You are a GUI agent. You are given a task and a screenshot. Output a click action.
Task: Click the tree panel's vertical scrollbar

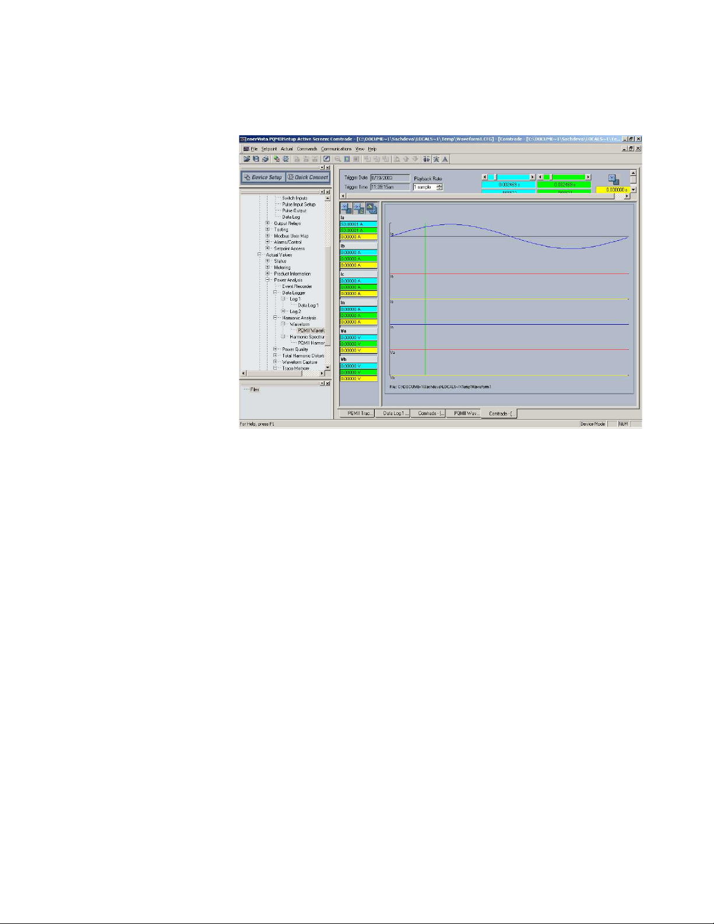pos(328,283)
